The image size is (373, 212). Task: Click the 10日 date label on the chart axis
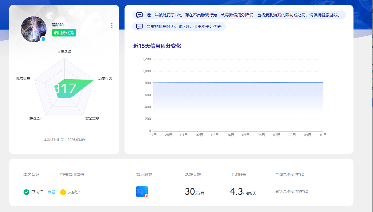pyautogui.click(x=323, y=134)
